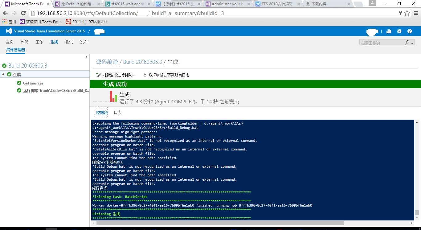Switch to the 控制台 tab
The height and width of the screenshot is (230, 421).
(102, 113)
